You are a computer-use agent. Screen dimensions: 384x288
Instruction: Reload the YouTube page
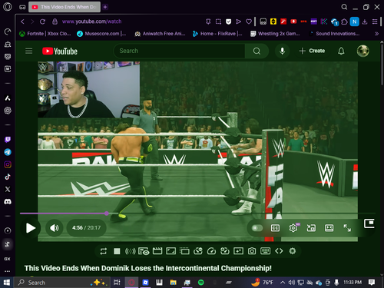(x=42, y=22)
